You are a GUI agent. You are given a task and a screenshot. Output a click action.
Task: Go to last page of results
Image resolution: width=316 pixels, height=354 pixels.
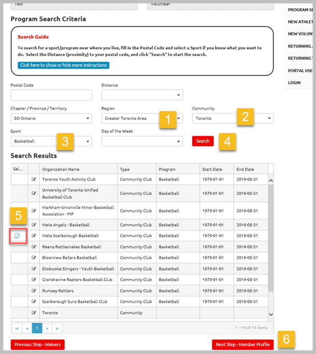point(58,328)
